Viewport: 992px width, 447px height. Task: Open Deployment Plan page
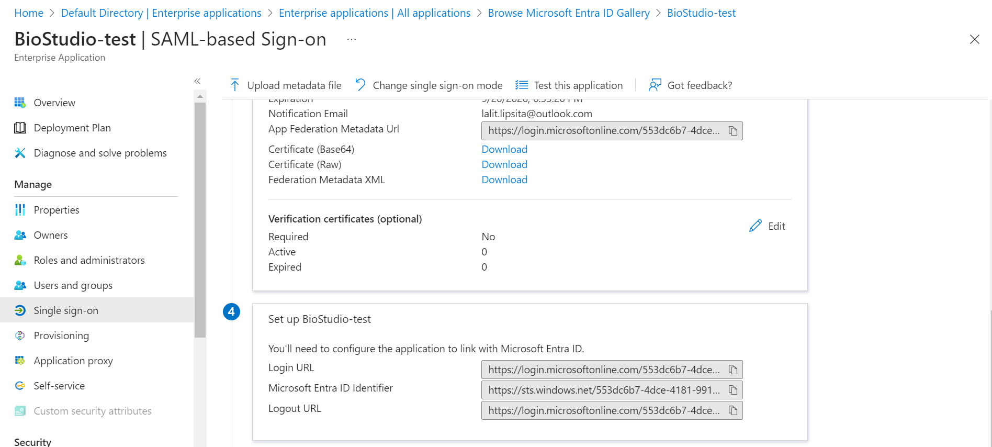pyautogui.click(x=72, y=128)
